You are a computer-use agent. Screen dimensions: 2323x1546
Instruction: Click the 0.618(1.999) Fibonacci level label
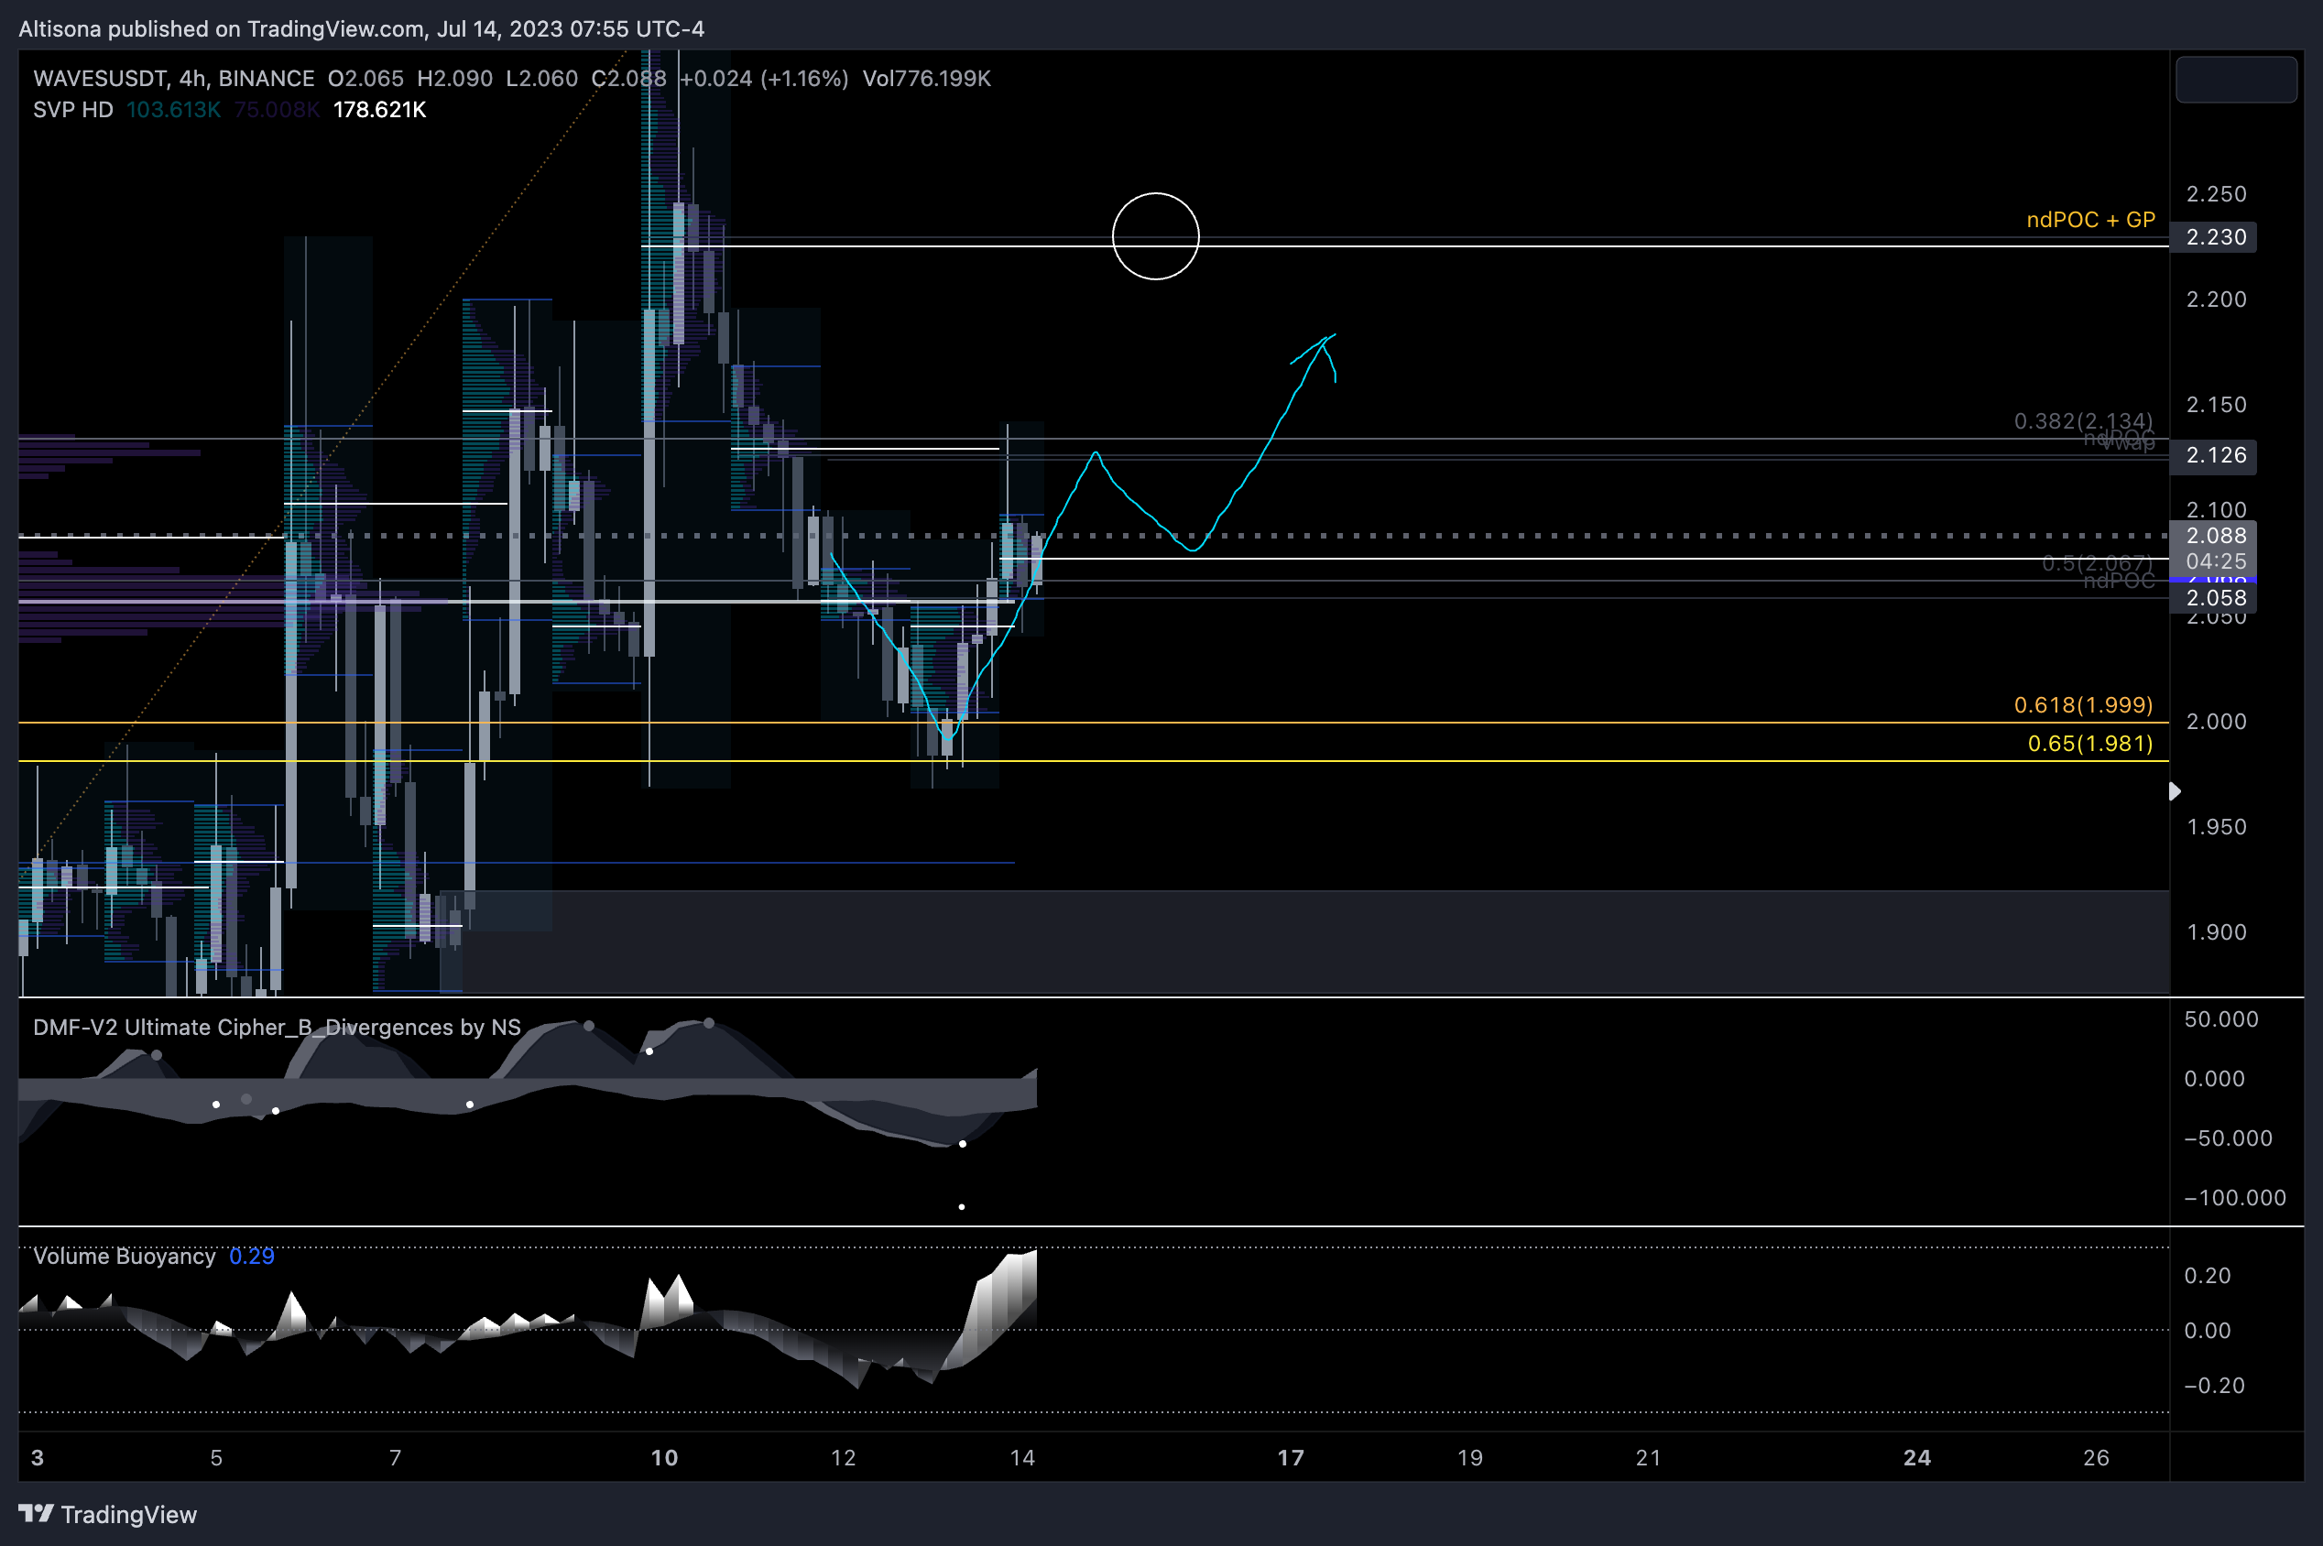tap(2083, 705)
